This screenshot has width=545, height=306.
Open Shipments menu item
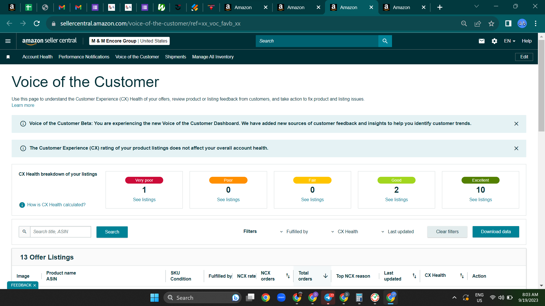pos(176,57)
